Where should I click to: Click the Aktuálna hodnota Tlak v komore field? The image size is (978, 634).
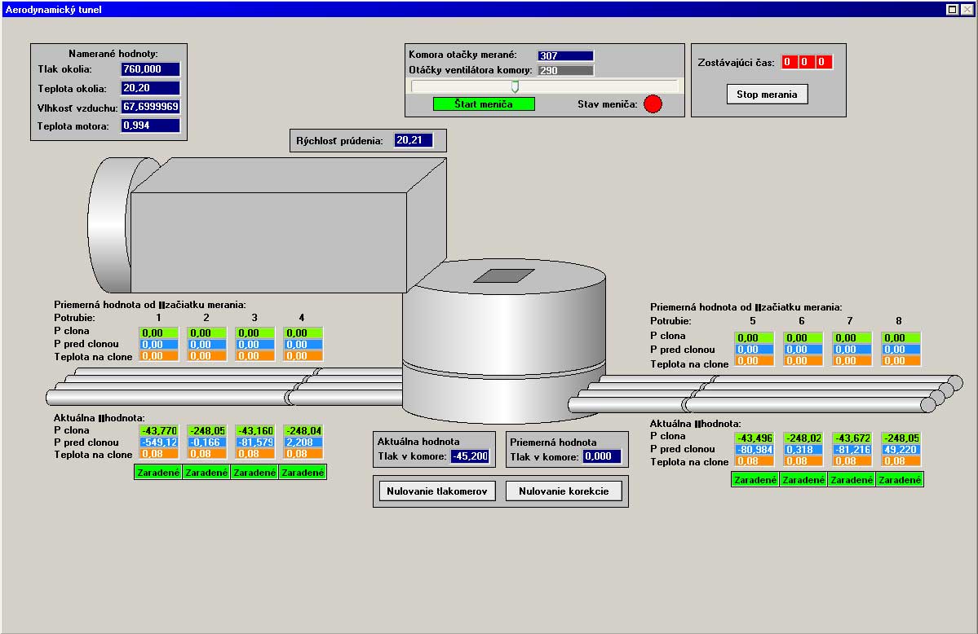(470, 456)
